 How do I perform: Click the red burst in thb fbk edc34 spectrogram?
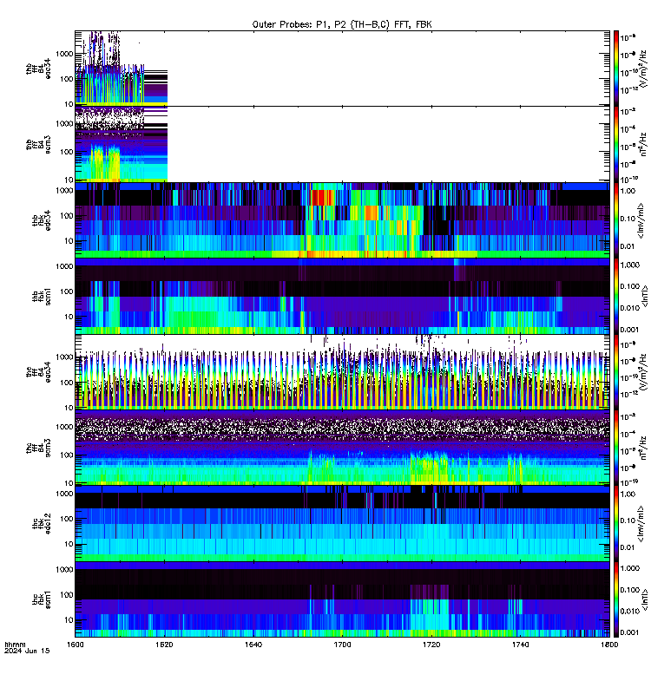[322, 198]
